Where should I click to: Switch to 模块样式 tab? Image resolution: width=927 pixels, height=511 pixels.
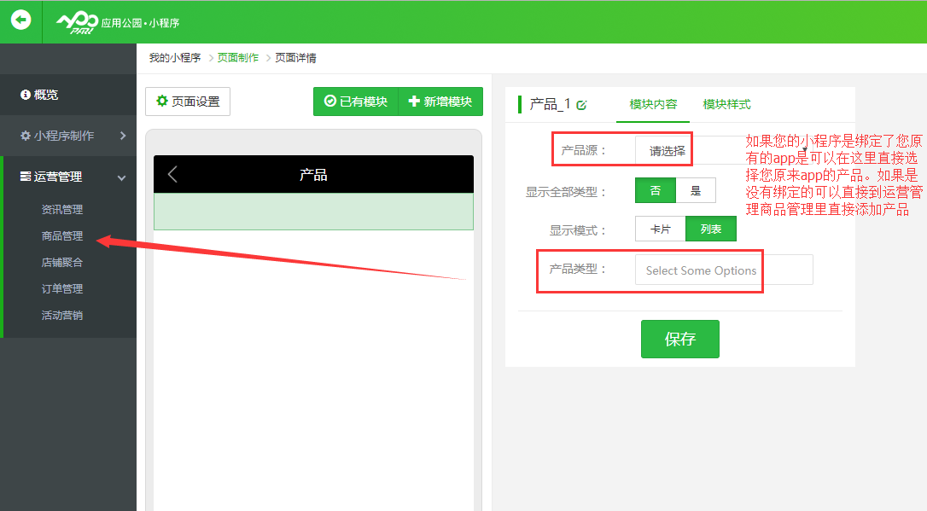[726, 104]
